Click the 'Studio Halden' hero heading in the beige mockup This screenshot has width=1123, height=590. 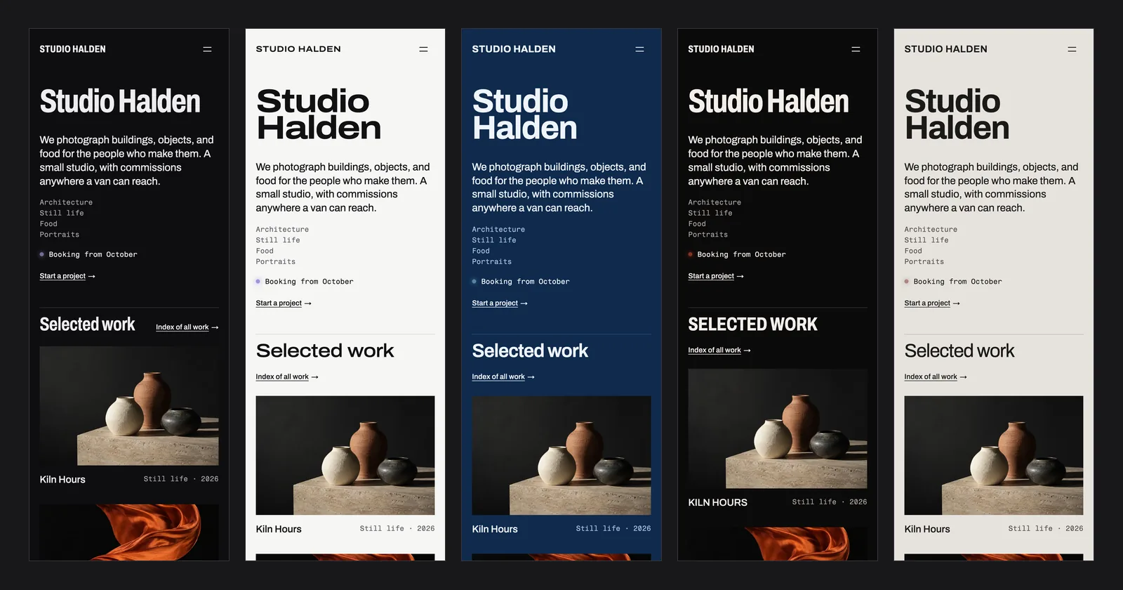[957, 114]
